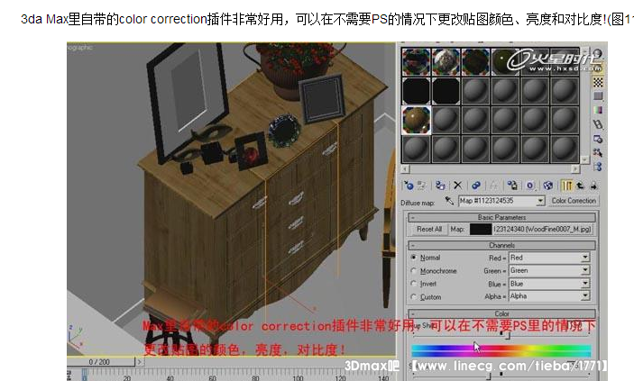Viewport: 634px width, 381px height.
Task: Assign material to selection icon
Action: click(x=440, y=186)
